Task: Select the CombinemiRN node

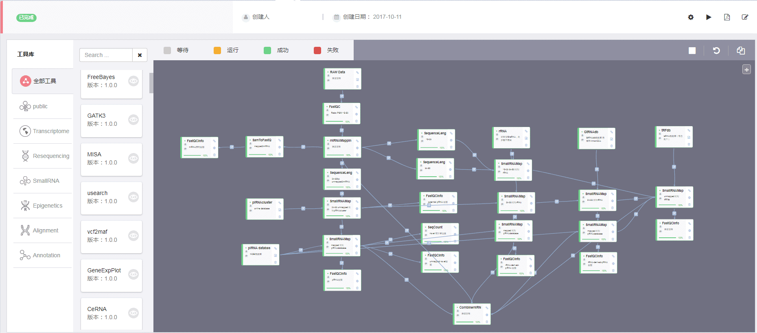Action: tap(472, 314)
